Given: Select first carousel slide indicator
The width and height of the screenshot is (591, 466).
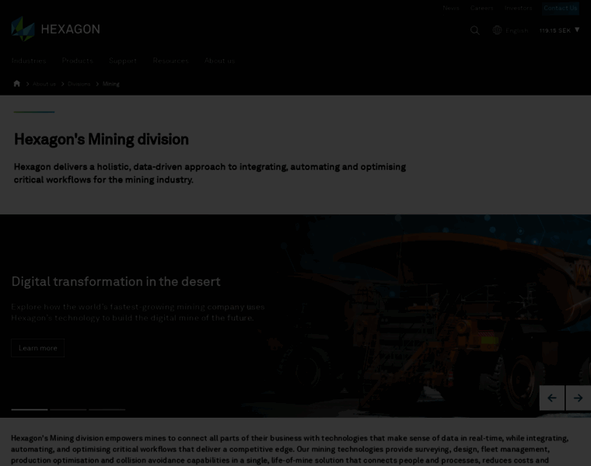Looking at the screenshot, I should click(30, 409).
